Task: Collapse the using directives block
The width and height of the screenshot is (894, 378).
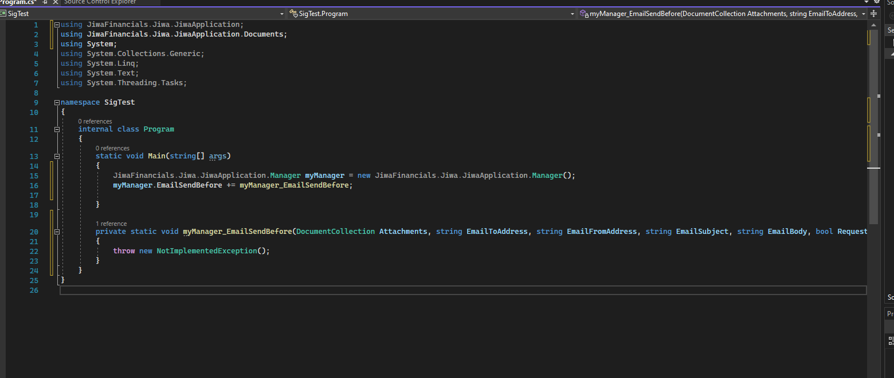Action: click(x=57, y=25)
